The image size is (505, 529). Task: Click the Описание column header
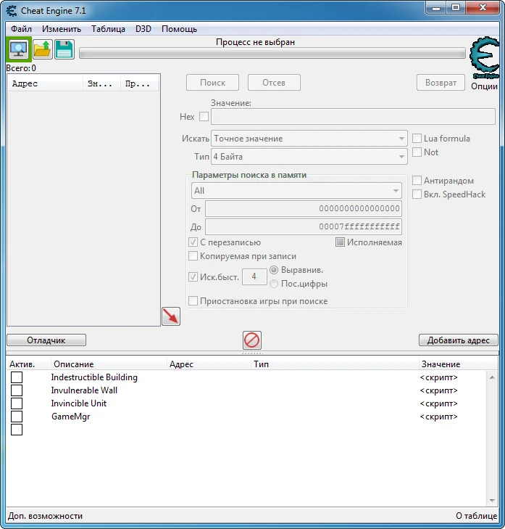point(109,364)
